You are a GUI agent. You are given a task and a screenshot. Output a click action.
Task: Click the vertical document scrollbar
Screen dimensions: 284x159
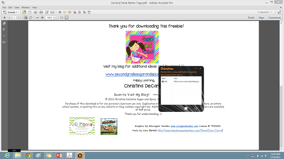point(281,86)
